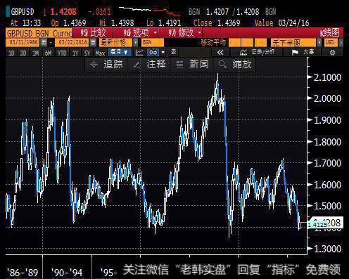The image size is (349, 279).
Task: Activate the 追踪 crosshair tracking tool
Action: pyautogui.click(x=106, y=64)
